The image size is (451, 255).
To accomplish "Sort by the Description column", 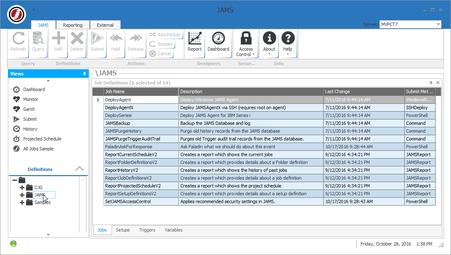I will 251,92.
